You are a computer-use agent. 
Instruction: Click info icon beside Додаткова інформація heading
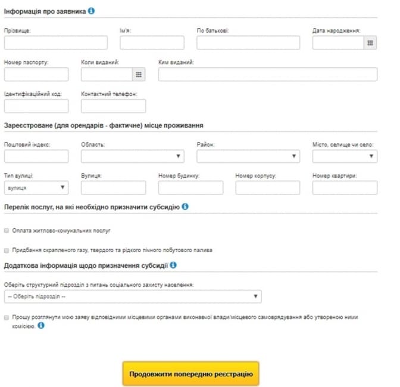tap(173, 265)
